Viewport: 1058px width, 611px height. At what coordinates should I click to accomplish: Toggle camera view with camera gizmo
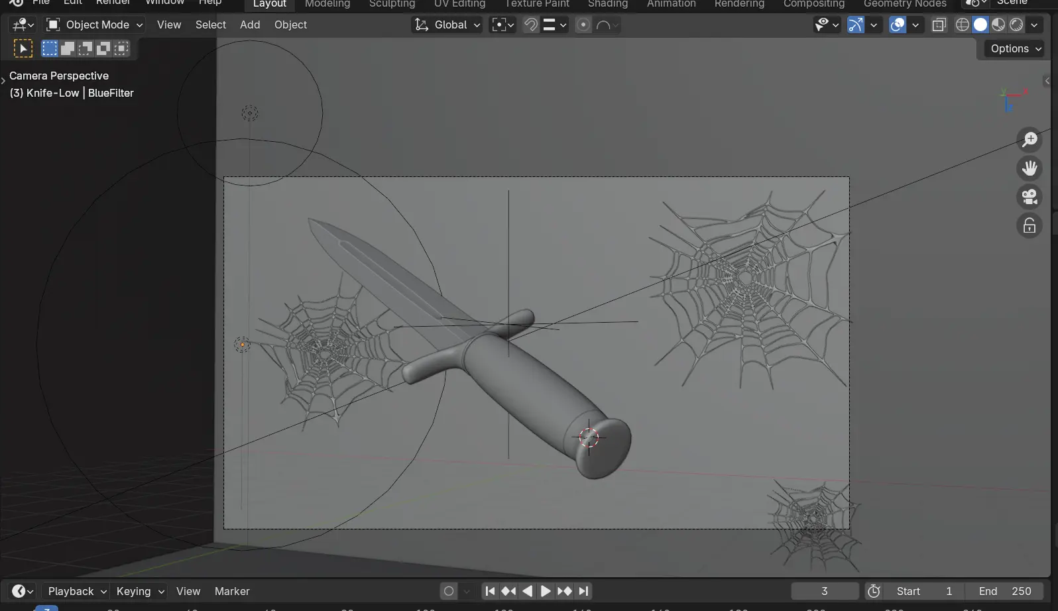pyautogui.click(x=1029, y=197)
